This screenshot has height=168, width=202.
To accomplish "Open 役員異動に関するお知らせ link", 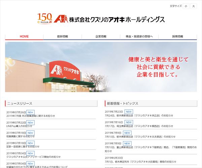I will pyautogui.click(x=21, y=136).
